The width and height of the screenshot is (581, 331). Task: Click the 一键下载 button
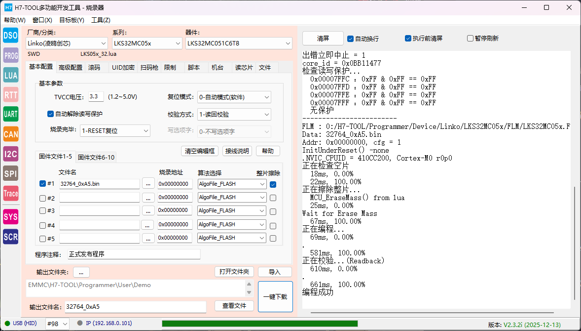point(275,296)
